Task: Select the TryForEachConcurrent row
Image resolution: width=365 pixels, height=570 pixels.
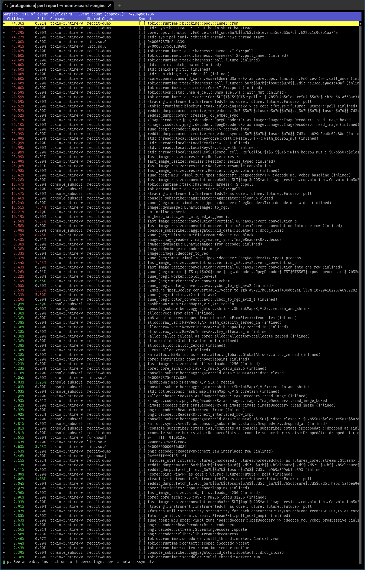Action: tap(181, 511)
